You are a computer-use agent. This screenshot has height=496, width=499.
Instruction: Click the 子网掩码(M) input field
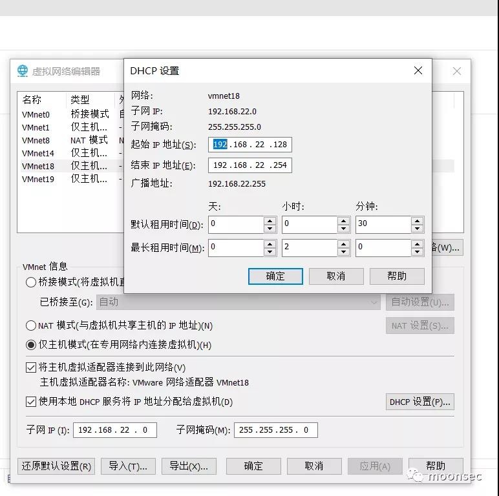[275, 430]
